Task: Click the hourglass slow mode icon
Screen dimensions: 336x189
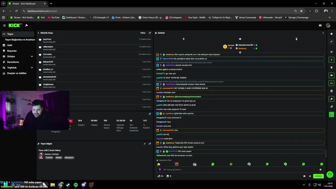Action: pyautogui.click(x=296, y=39)
